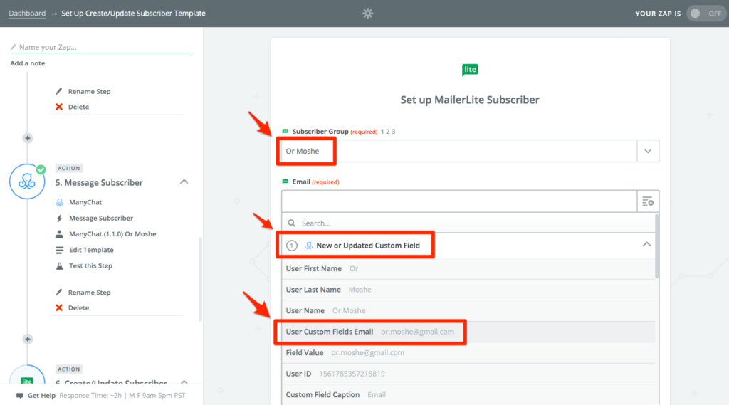729x405 pixels.
Task: Select User Last Name Moshe
Action: tap(468, 290)
